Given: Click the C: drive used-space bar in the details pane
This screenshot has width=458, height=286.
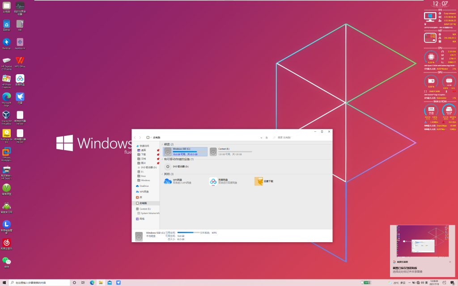Looking at the screenshot, I should click(x=188, y=232).
